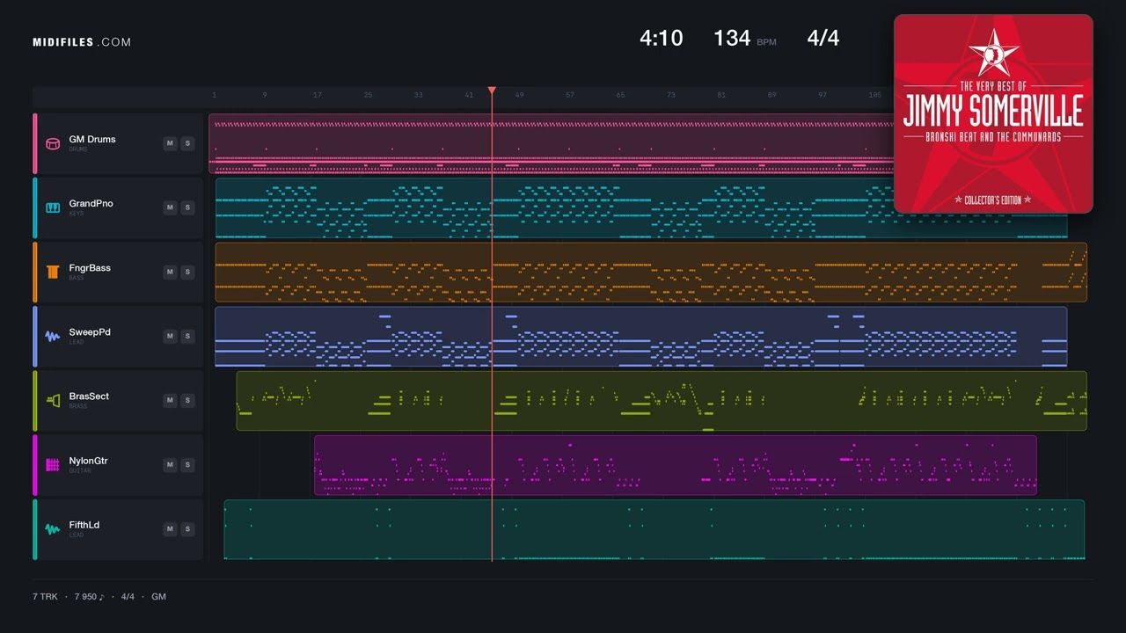Click the "NylonGtr" track name

[x=89, y=461]
